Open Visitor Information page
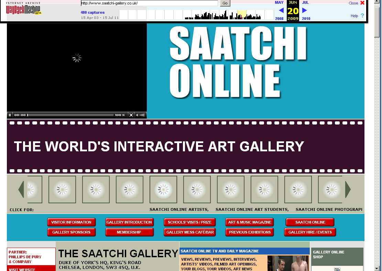 [71, 222]
